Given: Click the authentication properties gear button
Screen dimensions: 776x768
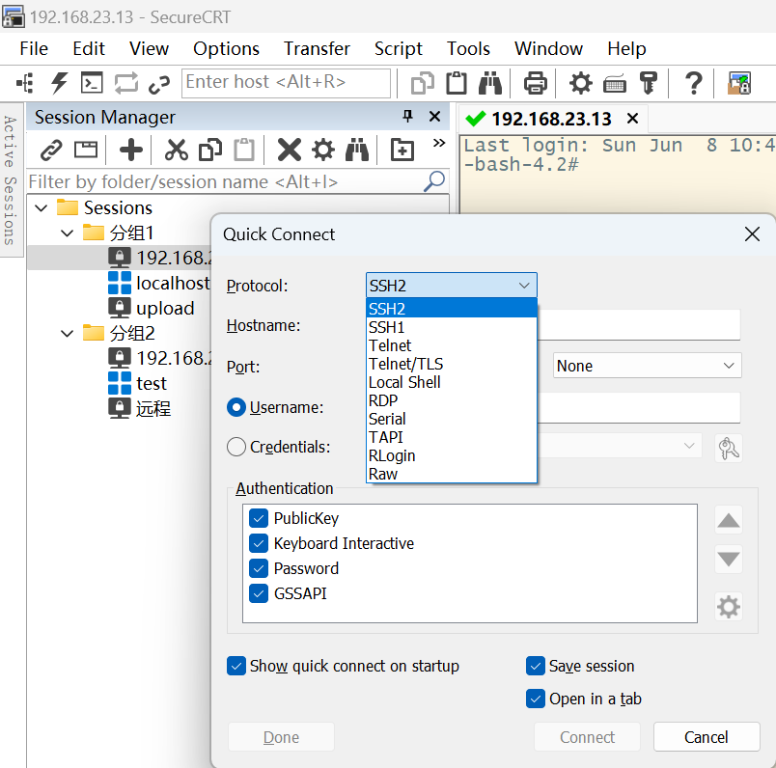Looking at the screenshot, I should (x=729, y=607).
